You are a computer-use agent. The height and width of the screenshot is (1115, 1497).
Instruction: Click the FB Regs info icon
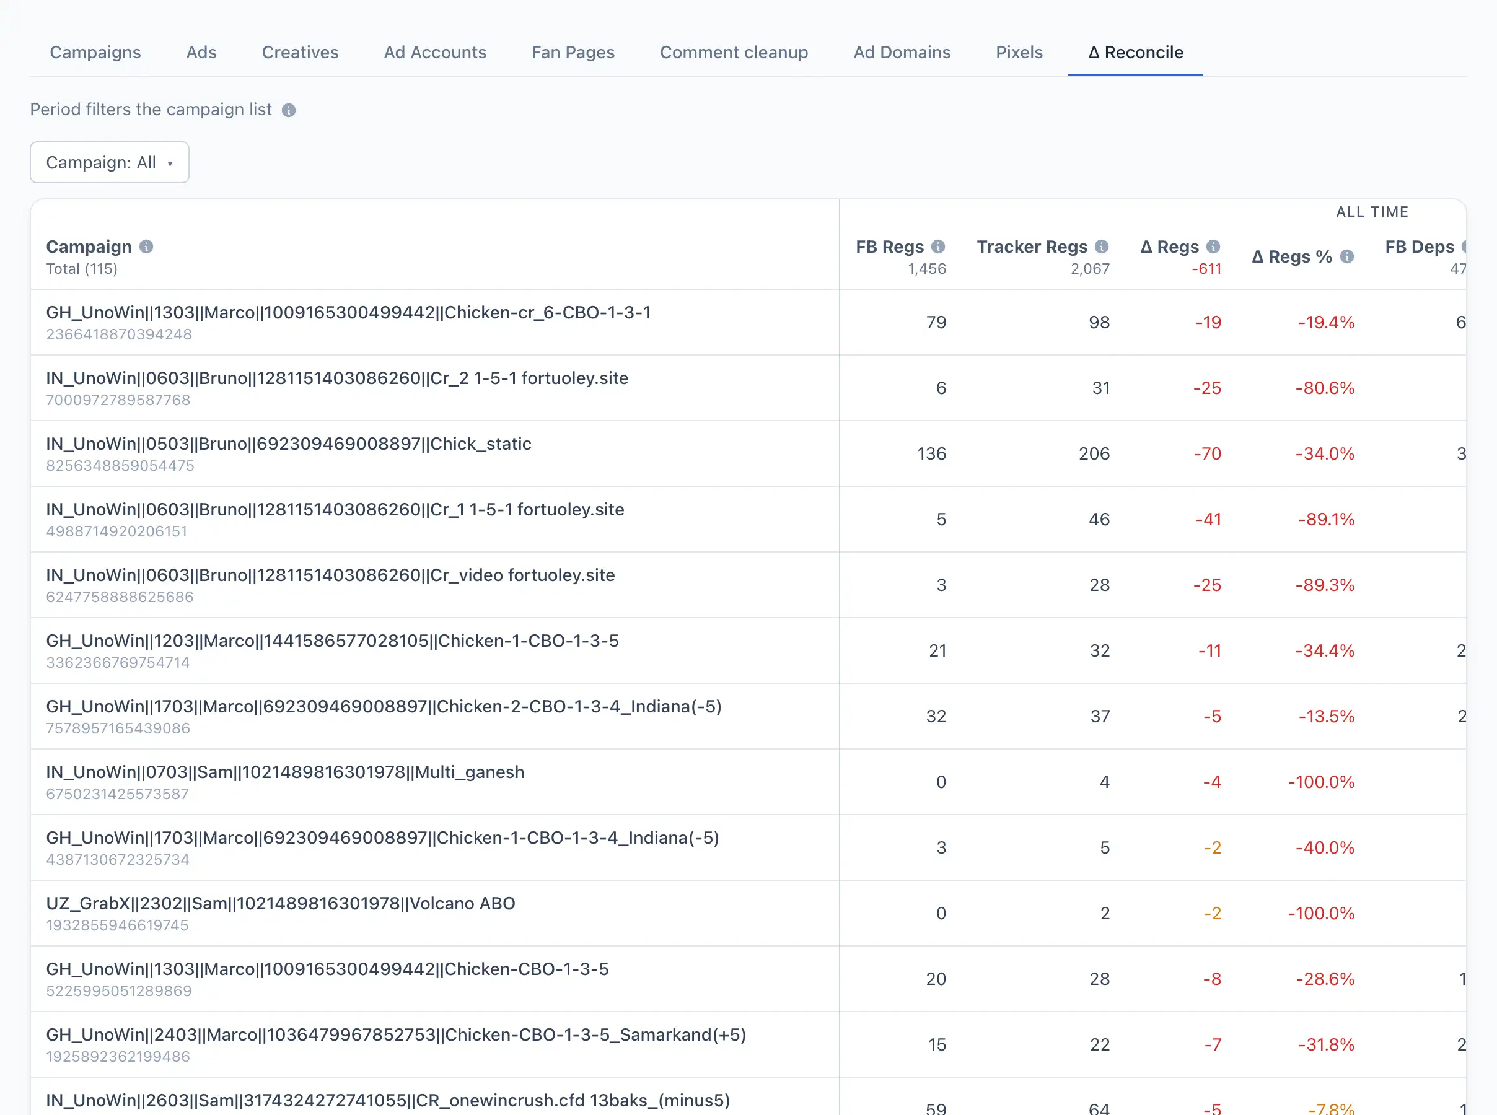(938, 247)
